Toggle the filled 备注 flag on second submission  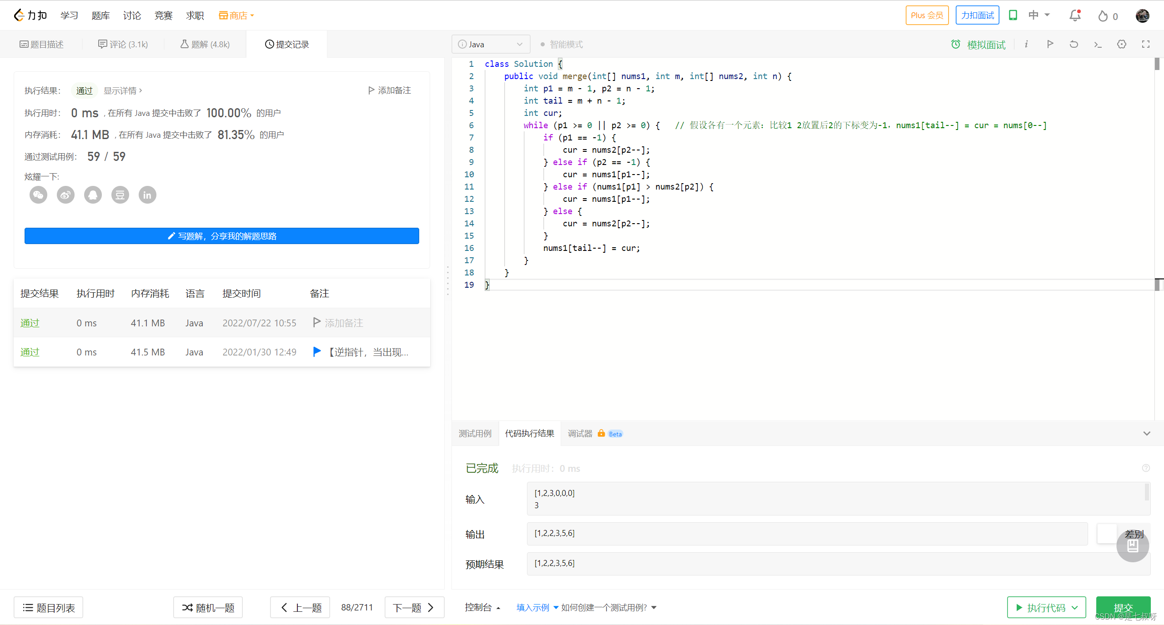click(x=317, y=352)
